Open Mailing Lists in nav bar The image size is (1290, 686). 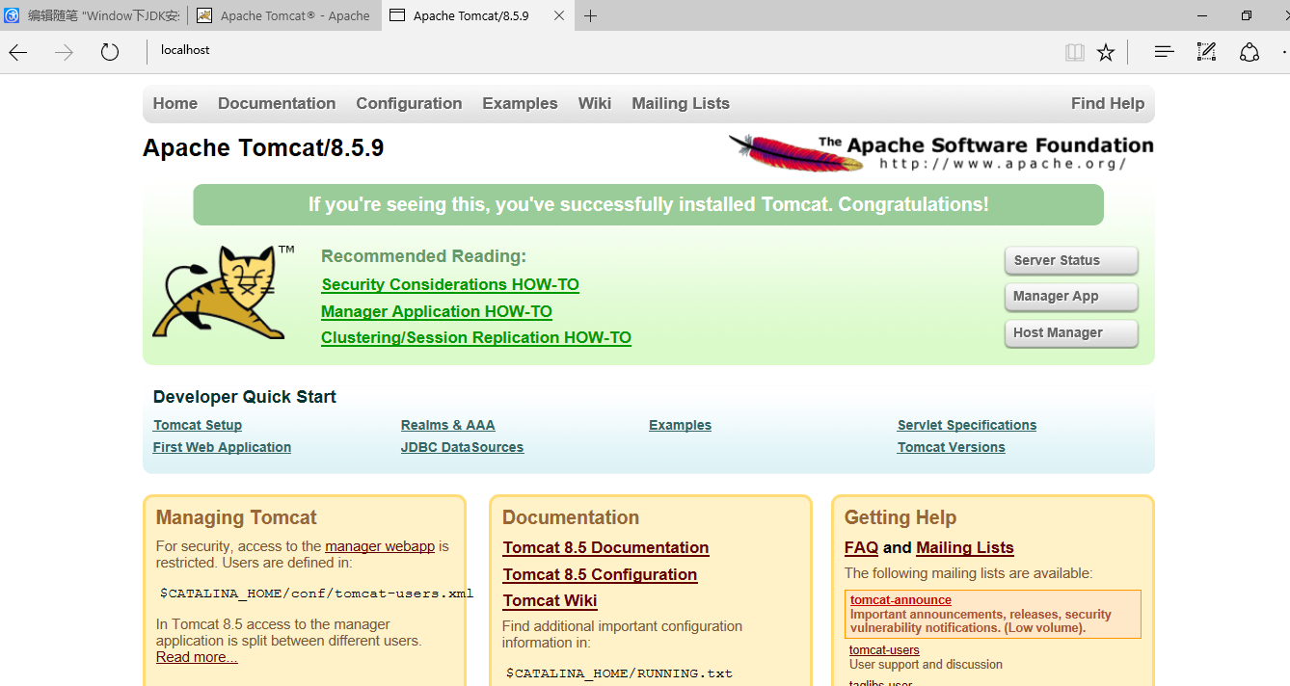(681, 103)
